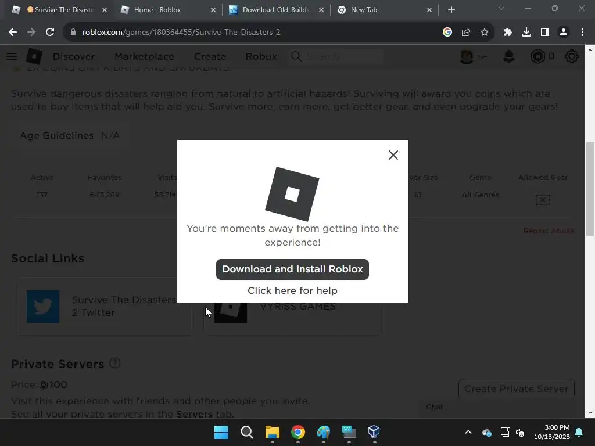Go forward to next page
The height and width of the screenshot is (446, 595).
31,33
